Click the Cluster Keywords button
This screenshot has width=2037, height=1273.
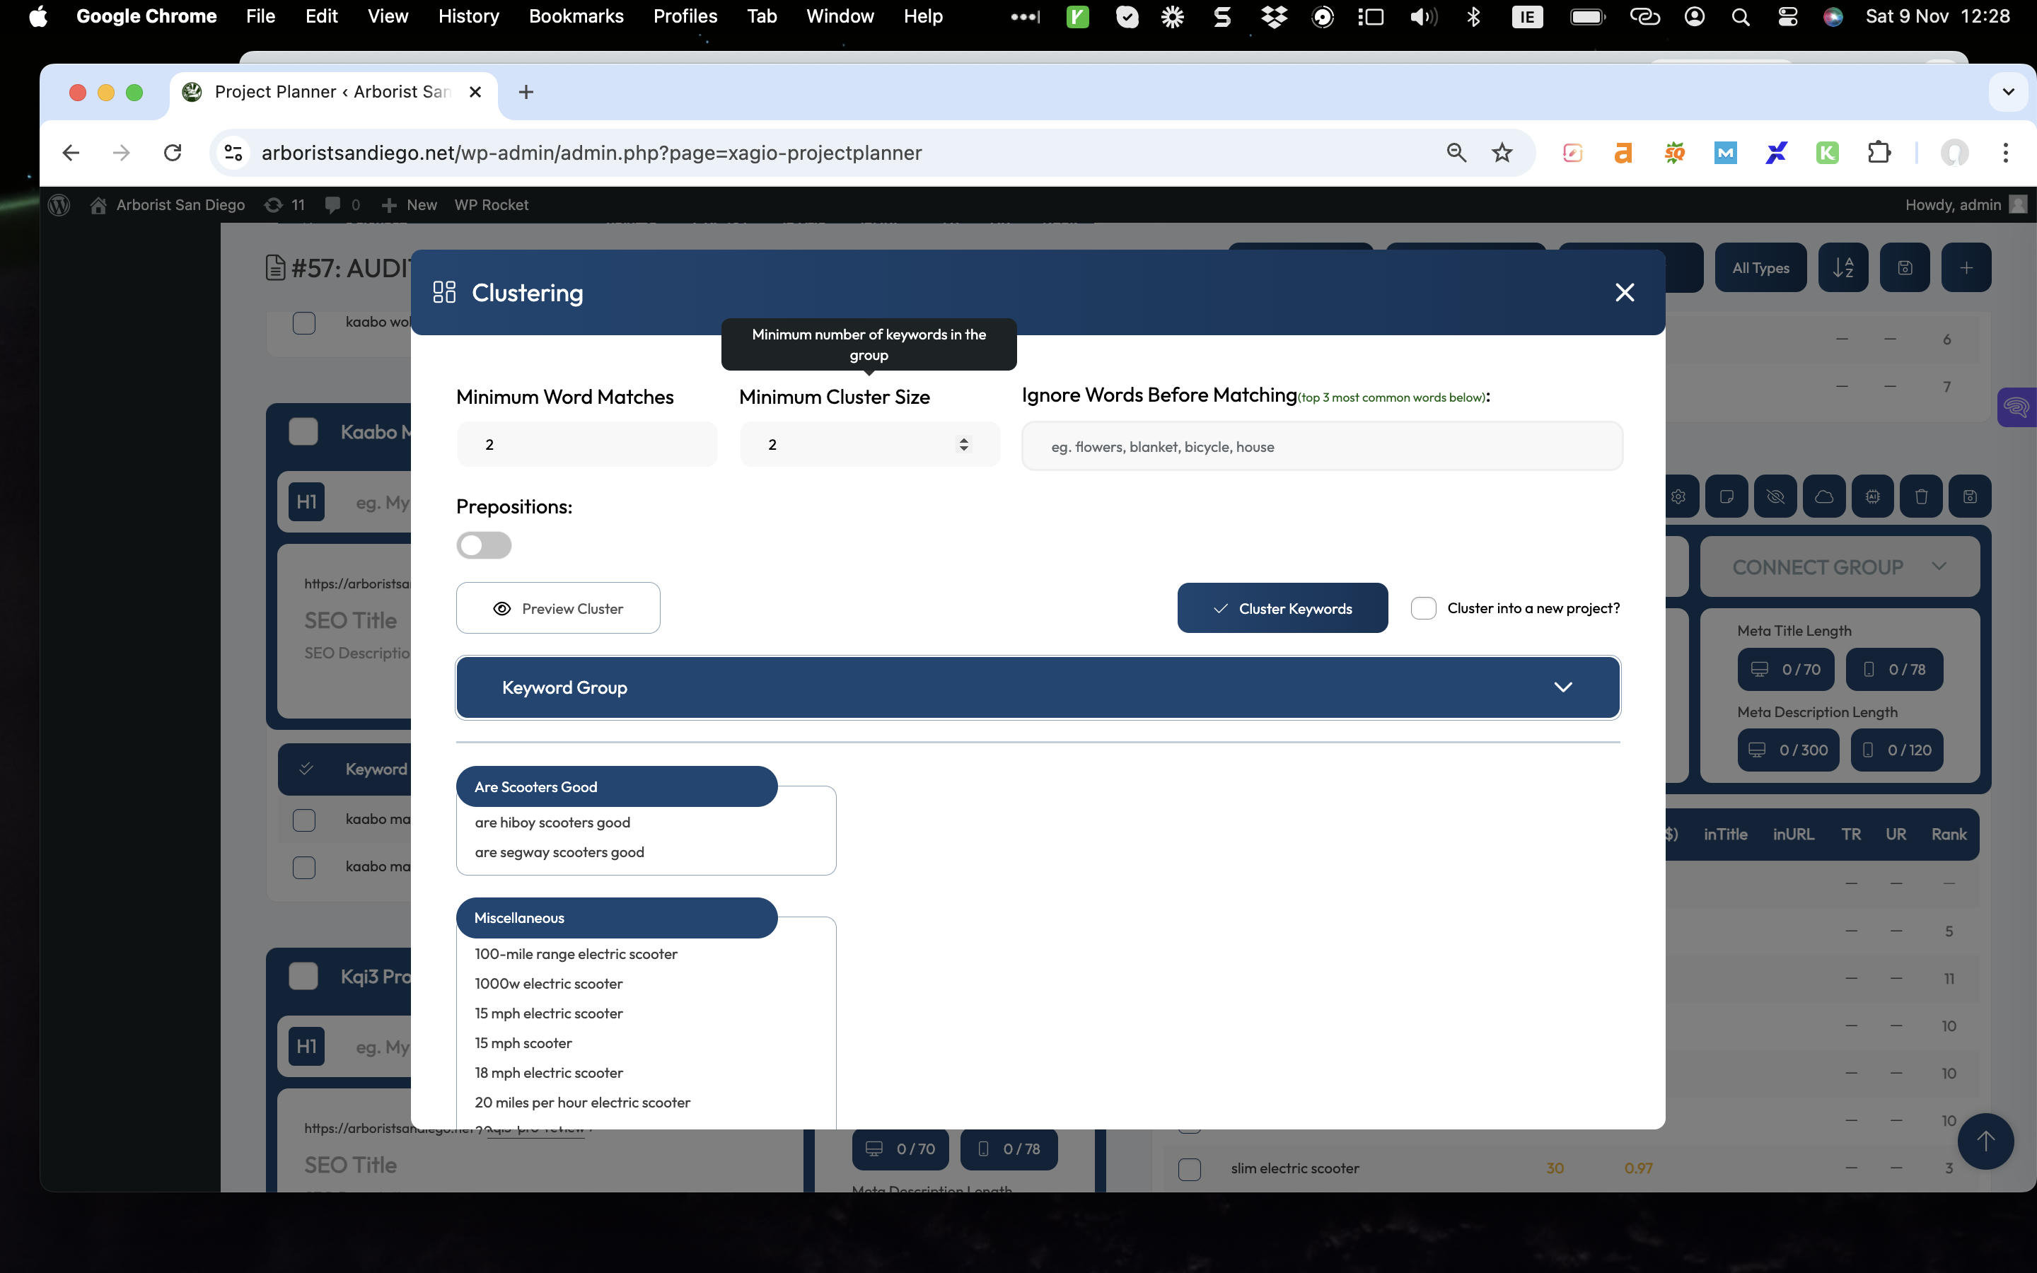pyautogui.click(x=1282, y=608)
